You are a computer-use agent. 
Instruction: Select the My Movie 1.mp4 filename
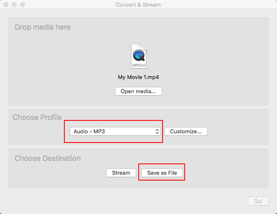138,77
